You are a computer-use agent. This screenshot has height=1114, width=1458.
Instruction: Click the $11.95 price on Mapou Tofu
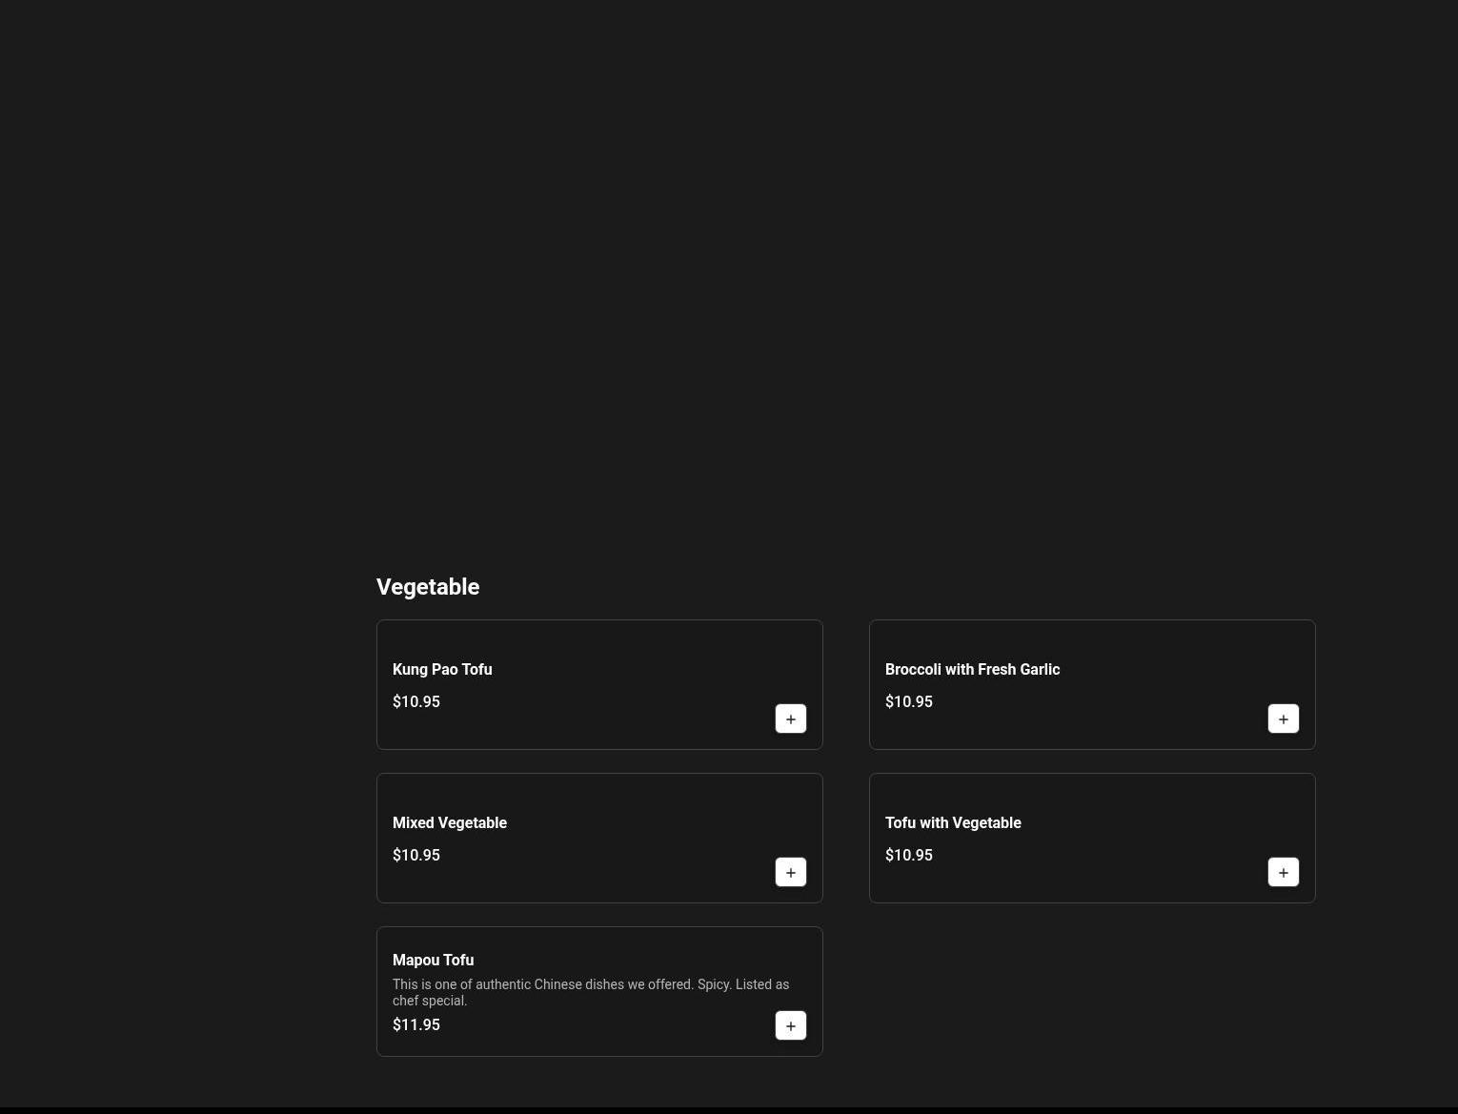tap(416, 1024)
